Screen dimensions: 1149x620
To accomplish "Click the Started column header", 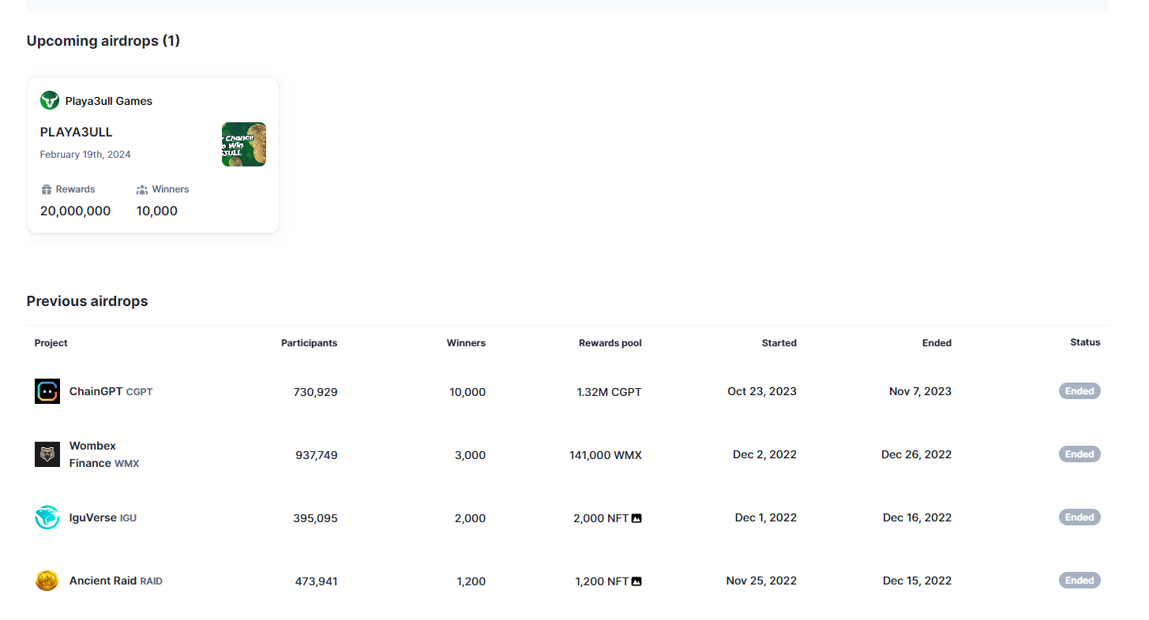I will coord(779,343).
